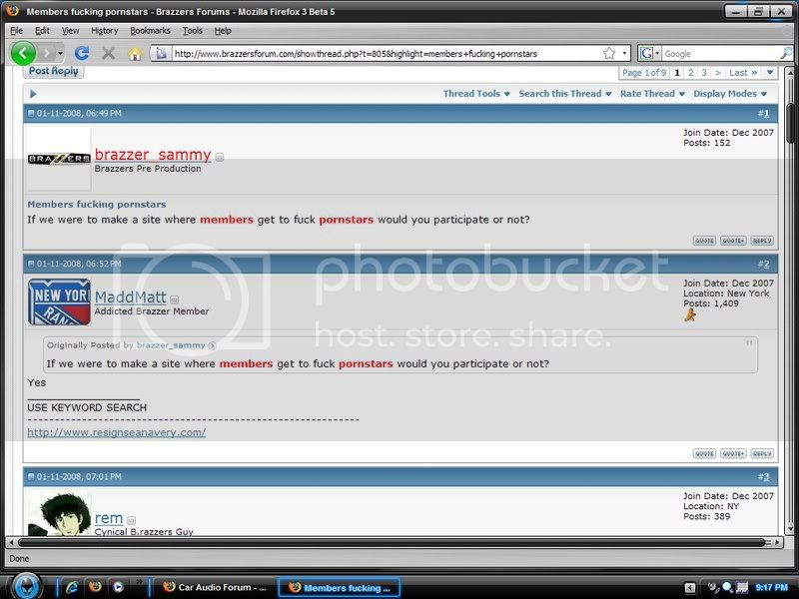The image size is (799, 599).
Task: Click into the Google search box
Action: click(x=720, y=54)
